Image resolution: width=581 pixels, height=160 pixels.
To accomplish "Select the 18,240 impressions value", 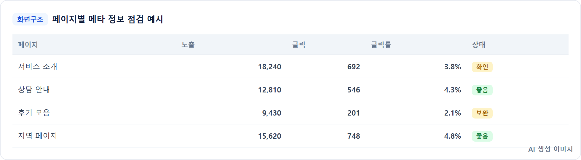I will click(269, 67).
